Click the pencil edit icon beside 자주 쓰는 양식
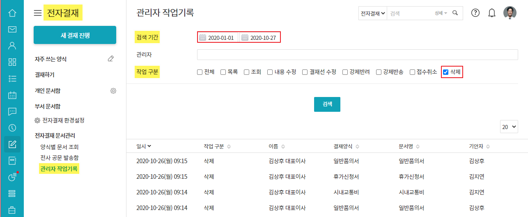The width and height of the screenshot is (528, 217). 110,59
